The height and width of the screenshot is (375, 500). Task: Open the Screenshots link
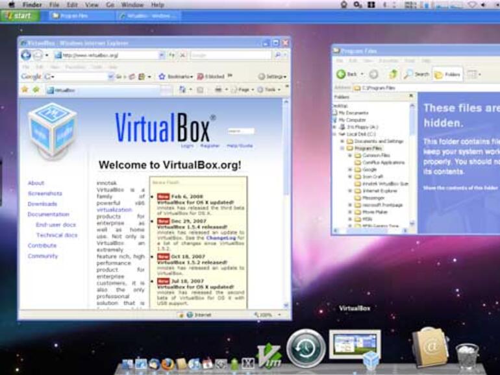pos(45,193)
